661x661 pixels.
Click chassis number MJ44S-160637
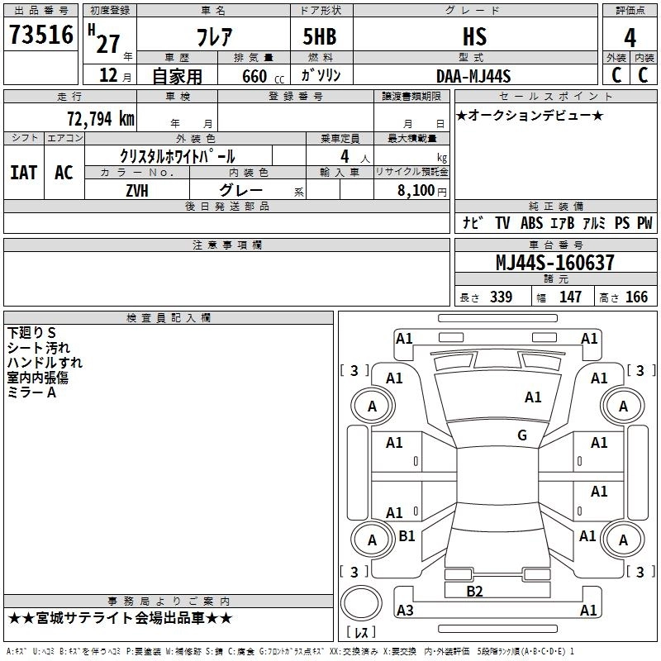point(554,262)
